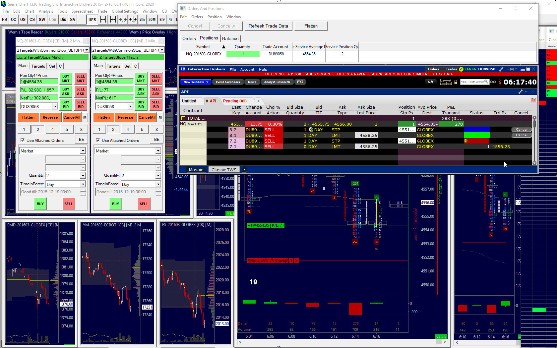Open the Spreadsheet menu in Sierra Chart
Viewport: 557px width, 348px height.
point(82,11)
